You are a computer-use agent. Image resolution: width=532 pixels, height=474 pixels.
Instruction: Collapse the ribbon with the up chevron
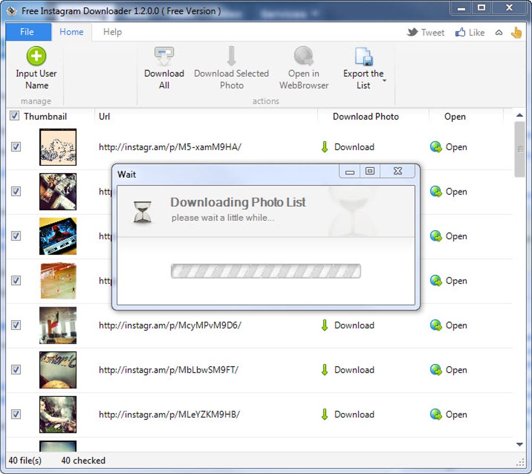pos(499,32)
